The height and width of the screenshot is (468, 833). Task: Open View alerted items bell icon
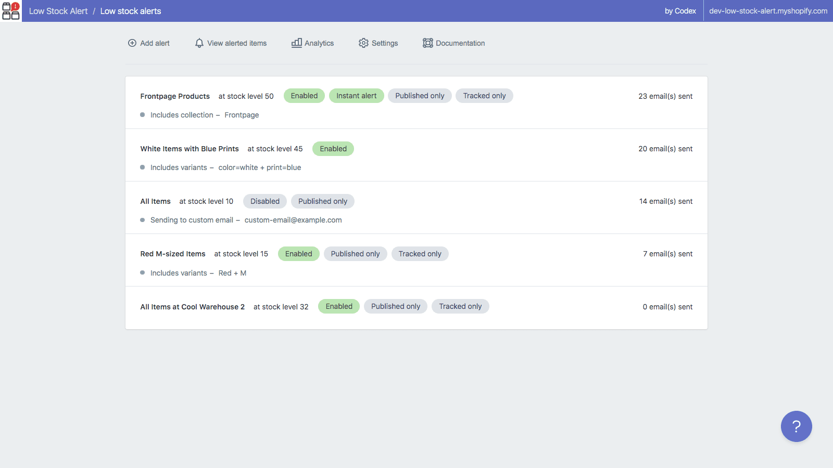(x=199, y=43)
